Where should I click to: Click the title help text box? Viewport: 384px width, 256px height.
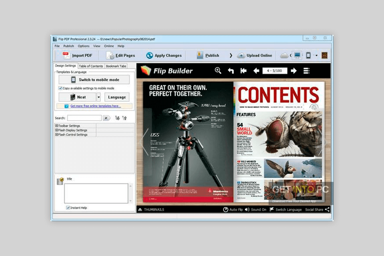(x=96, y=193)
